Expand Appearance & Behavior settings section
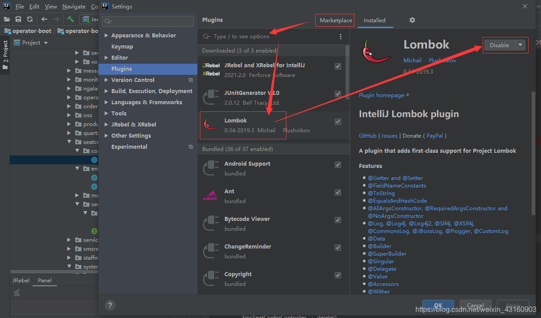 [x=106, y=36]
